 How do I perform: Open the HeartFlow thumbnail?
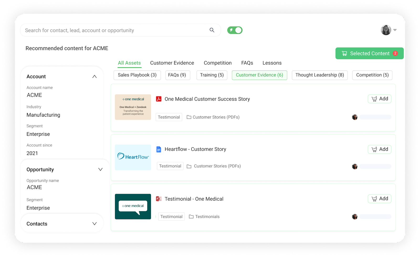pos(133,157)
